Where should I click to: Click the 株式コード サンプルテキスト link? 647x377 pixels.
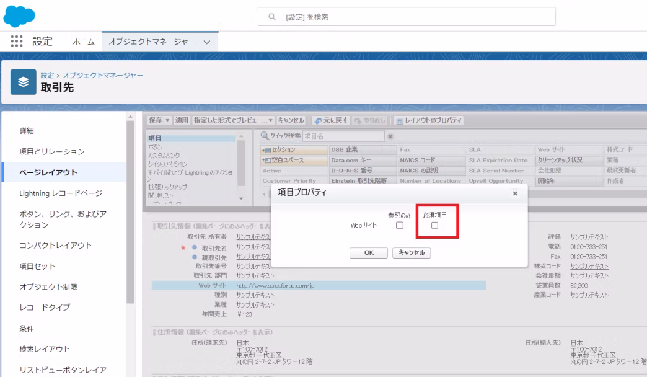click(x=589, y=267)
